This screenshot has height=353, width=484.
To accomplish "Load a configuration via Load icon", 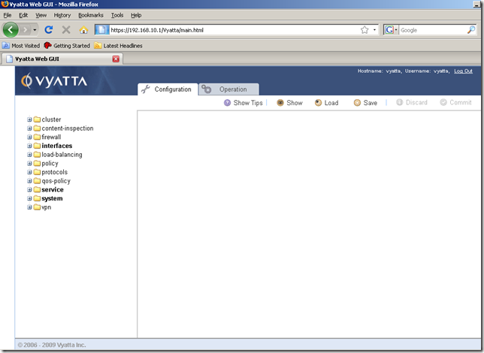I will click(x=319, y=103).
